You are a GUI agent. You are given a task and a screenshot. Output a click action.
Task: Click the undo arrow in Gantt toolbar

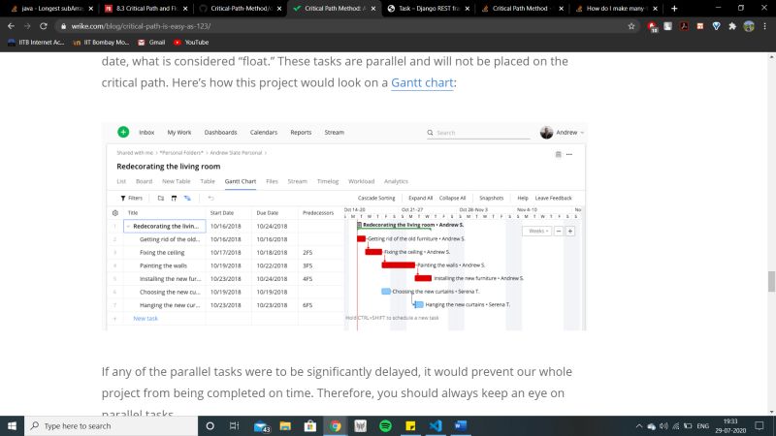click(x=211, y=199)
